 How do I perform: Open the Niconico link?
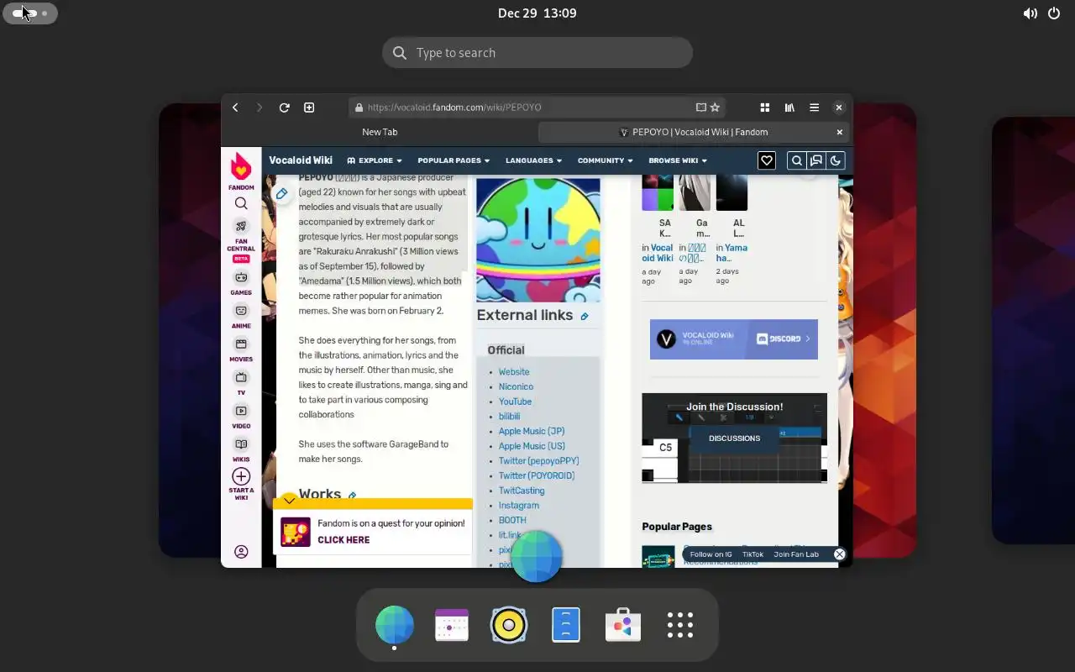coord(516,387)
